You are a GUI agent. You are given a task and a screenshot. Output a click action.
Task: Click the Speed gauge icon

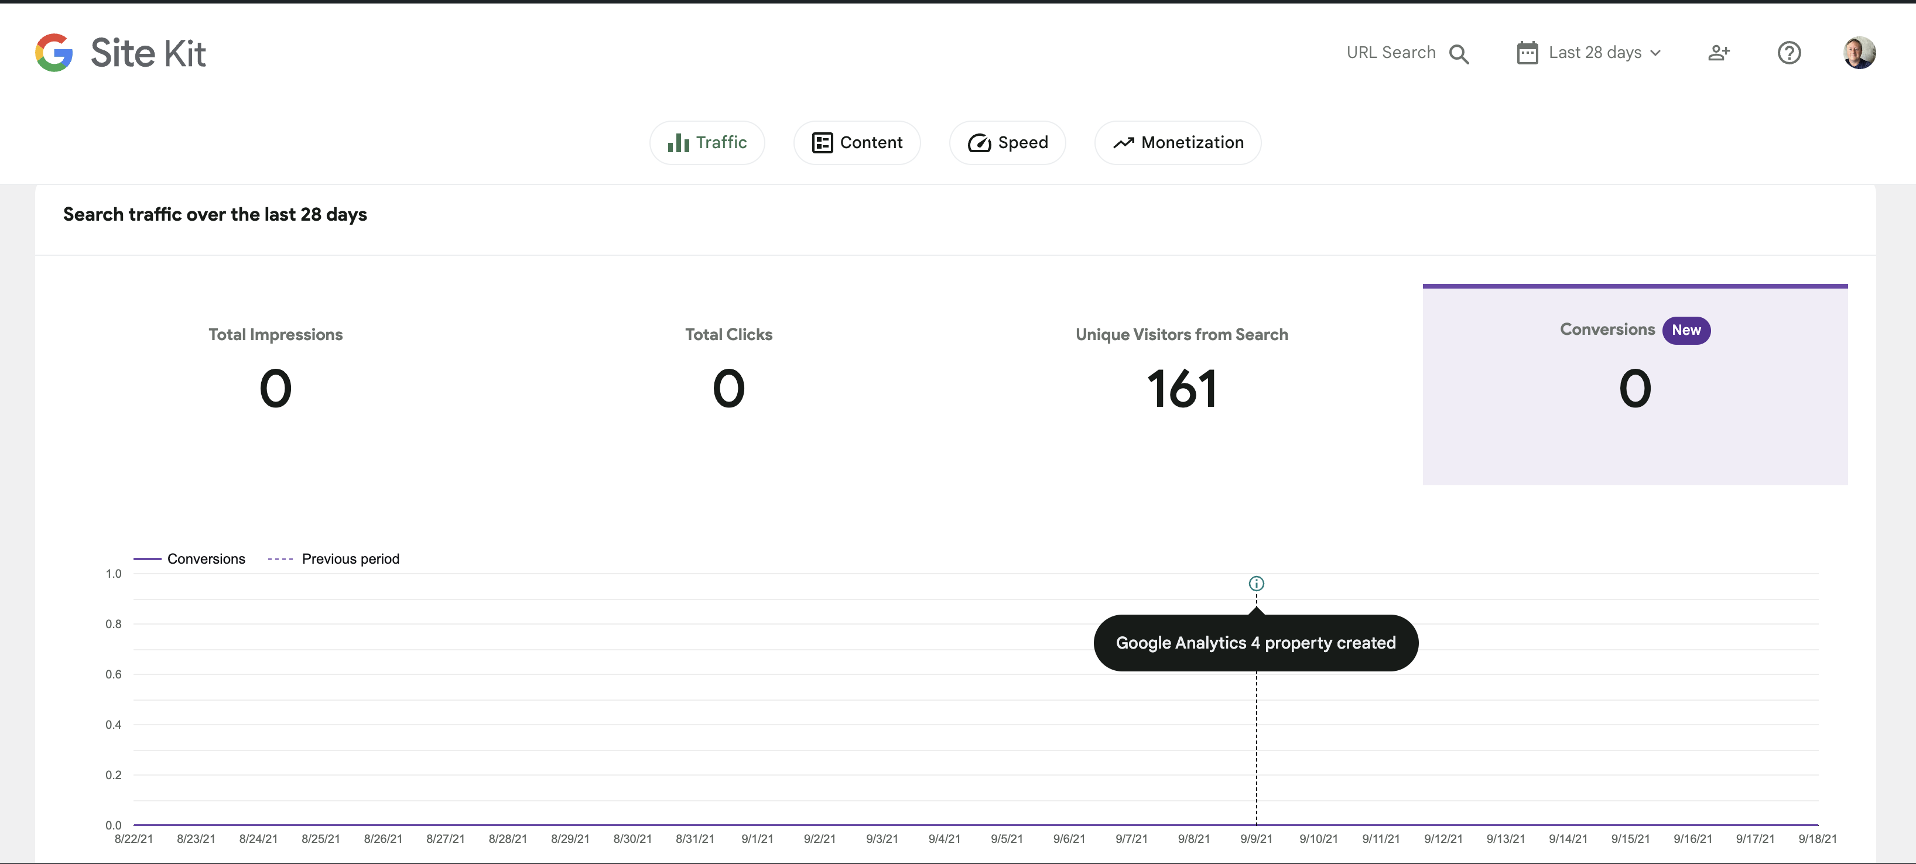pos(979,142)
